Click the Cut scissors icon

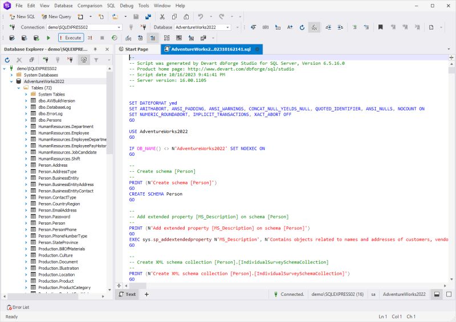(162, 16)
